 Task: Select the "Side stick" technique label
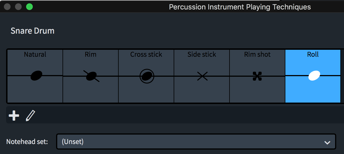(202, 54)
